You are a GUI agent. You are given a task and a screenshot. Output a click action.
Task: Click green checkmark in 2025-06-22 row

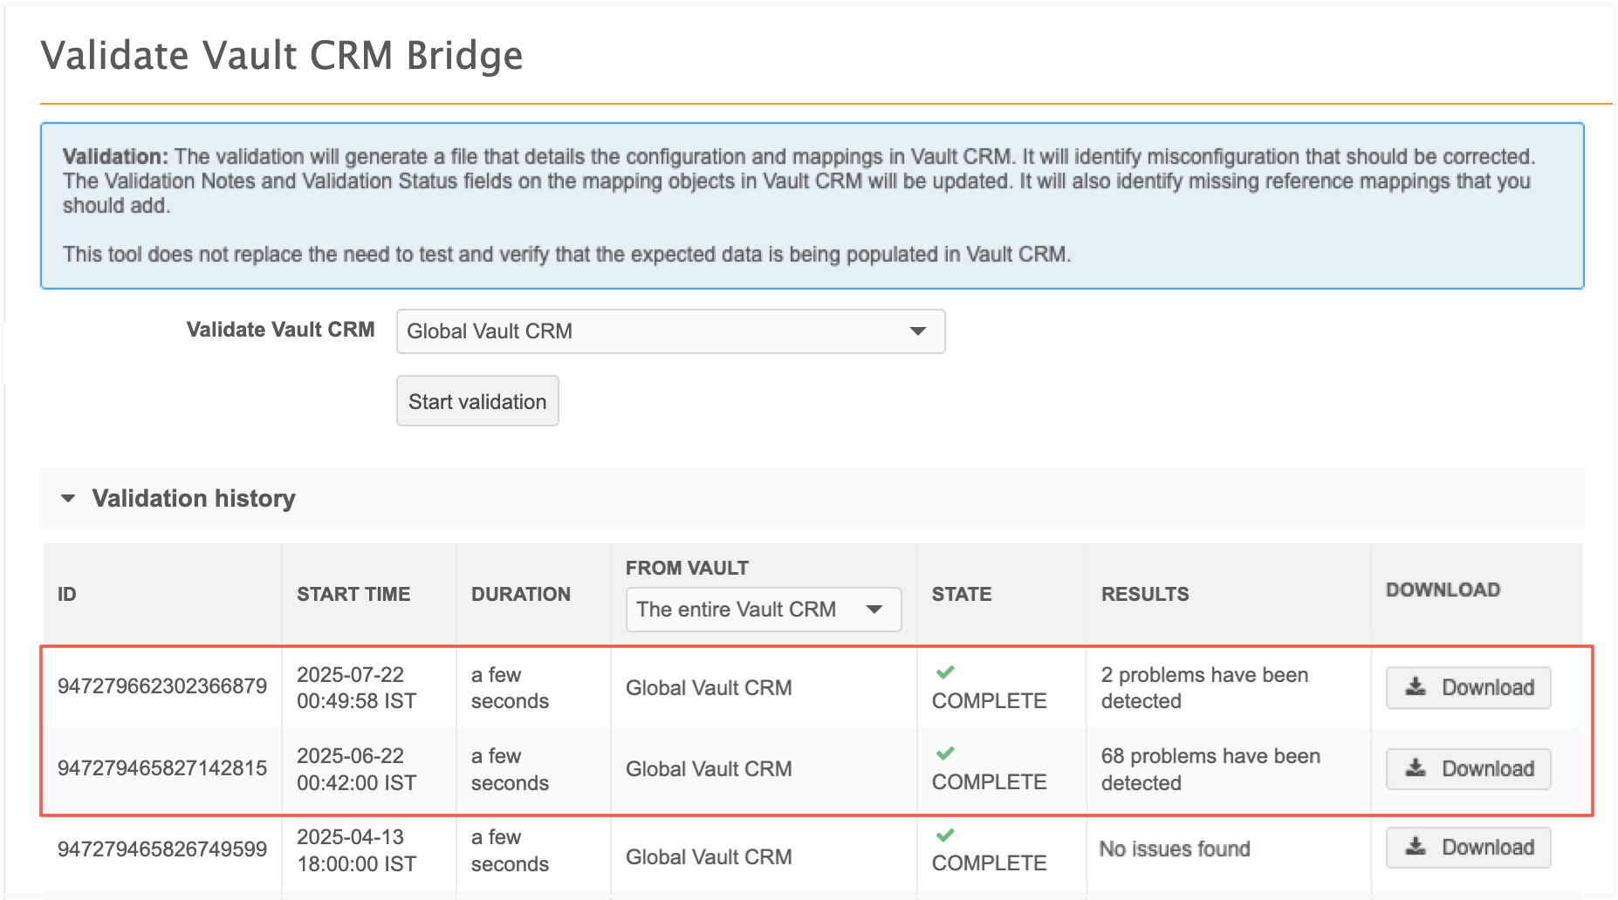click(x=945, y=753)
